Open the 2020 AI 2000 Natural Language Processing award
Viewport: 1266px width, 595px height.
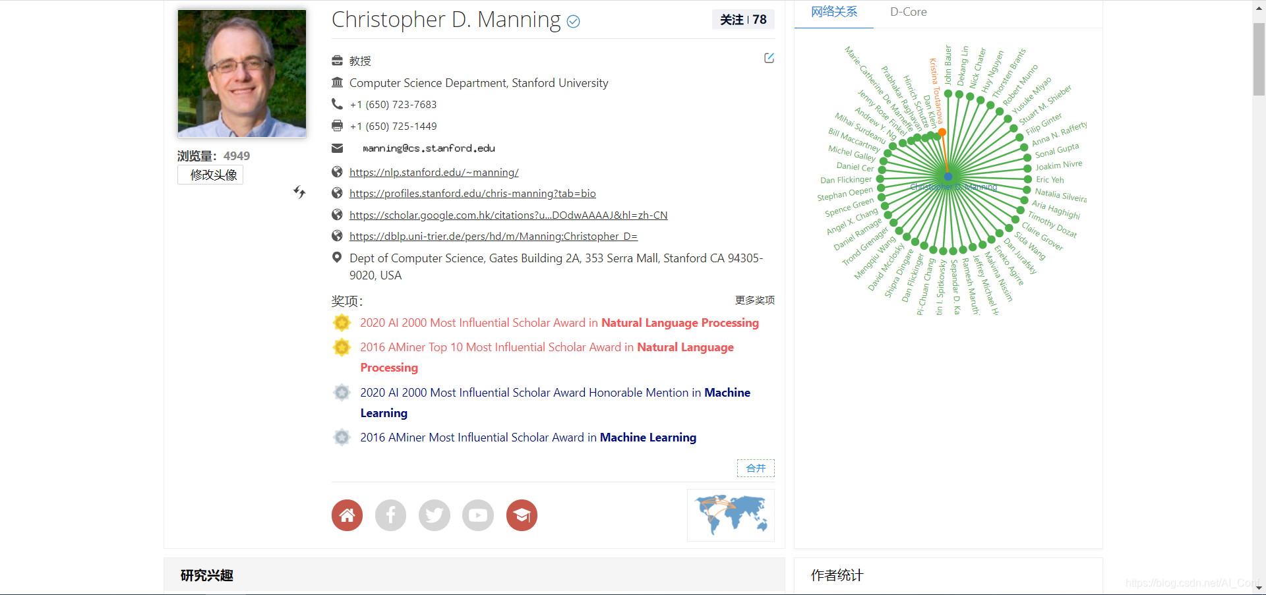click(x=559, y=323)
